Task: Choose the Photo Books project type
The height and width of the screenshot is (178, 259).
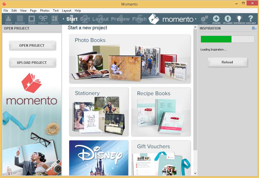Action: pos(130,59)
